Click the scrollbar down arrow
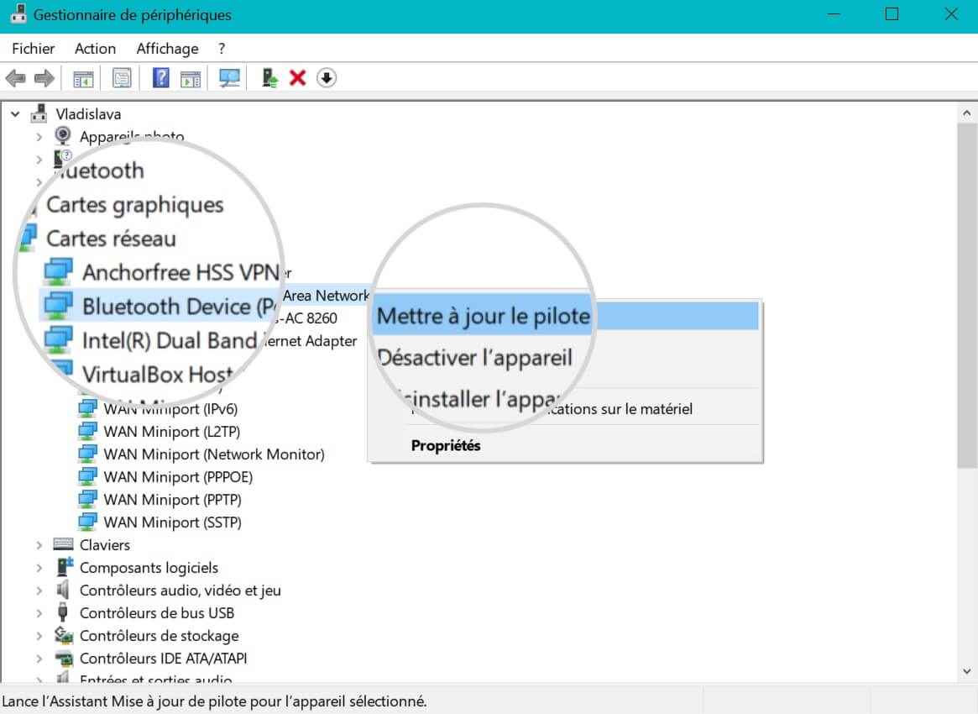 pyautogui.click(x=967, y=671)
